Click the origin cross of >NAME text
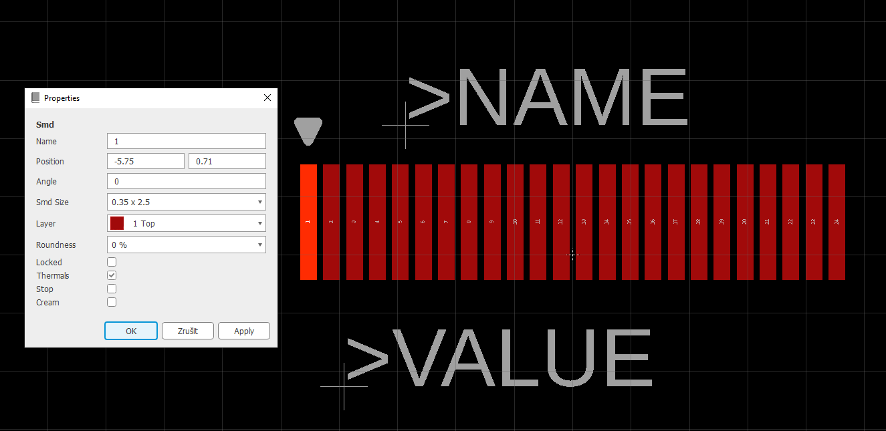 [405, 125]
